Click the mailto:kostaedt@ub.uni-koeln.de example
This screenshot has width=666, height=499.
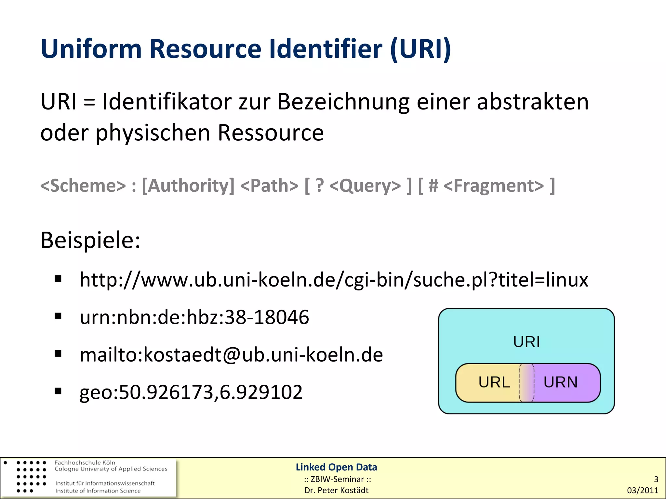click(231, 354)
